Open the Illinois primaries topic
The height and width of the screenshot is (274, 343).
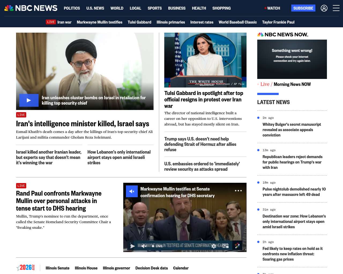click(x=171, y=22)
